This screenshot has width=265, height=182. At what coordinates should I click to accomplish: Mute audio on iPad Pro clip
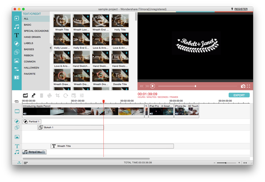coord(151,114)
